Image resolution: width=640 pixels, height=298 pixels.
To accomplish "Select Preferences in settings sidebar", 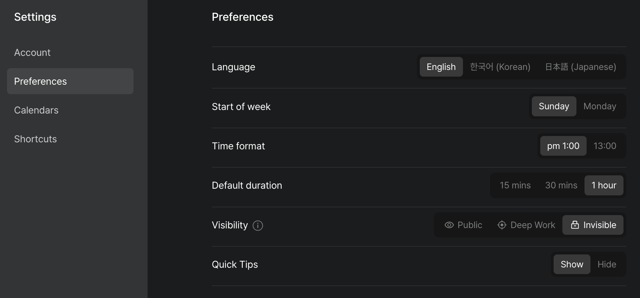I will (x=70, y=81).
